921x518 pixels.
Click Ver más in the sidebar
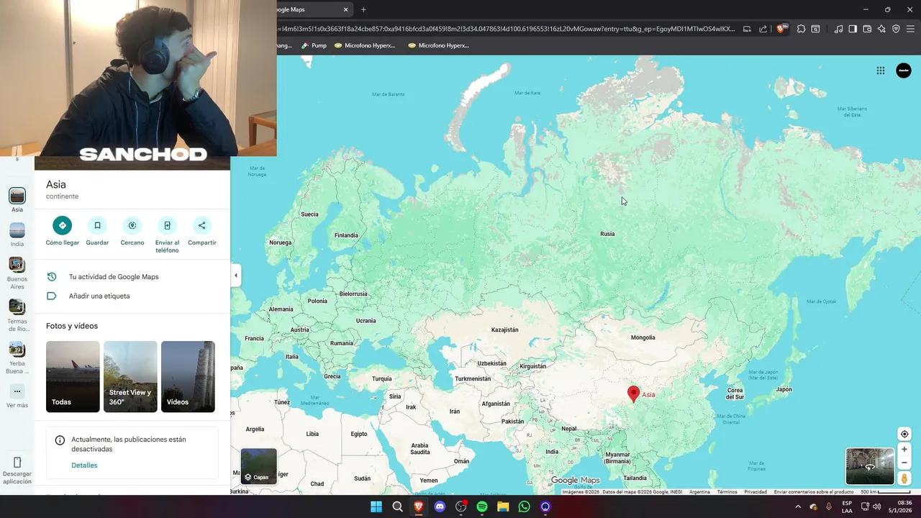(x=17, y=396)
